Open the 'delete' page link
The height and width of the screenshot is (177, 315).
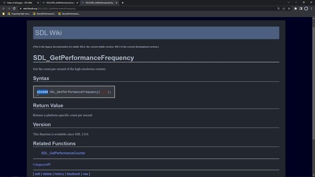tap(47, 174)
